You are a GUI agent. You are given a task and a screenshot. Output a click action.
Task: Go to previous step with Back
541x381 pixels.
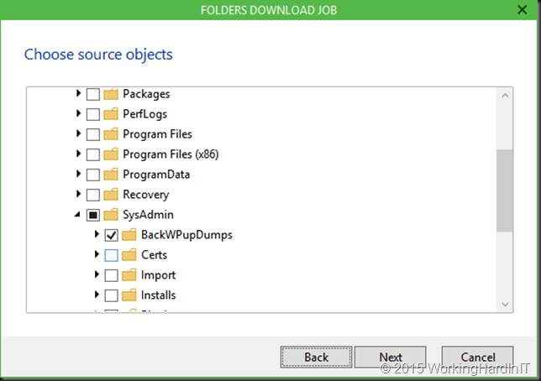click(x=316, y=357)
